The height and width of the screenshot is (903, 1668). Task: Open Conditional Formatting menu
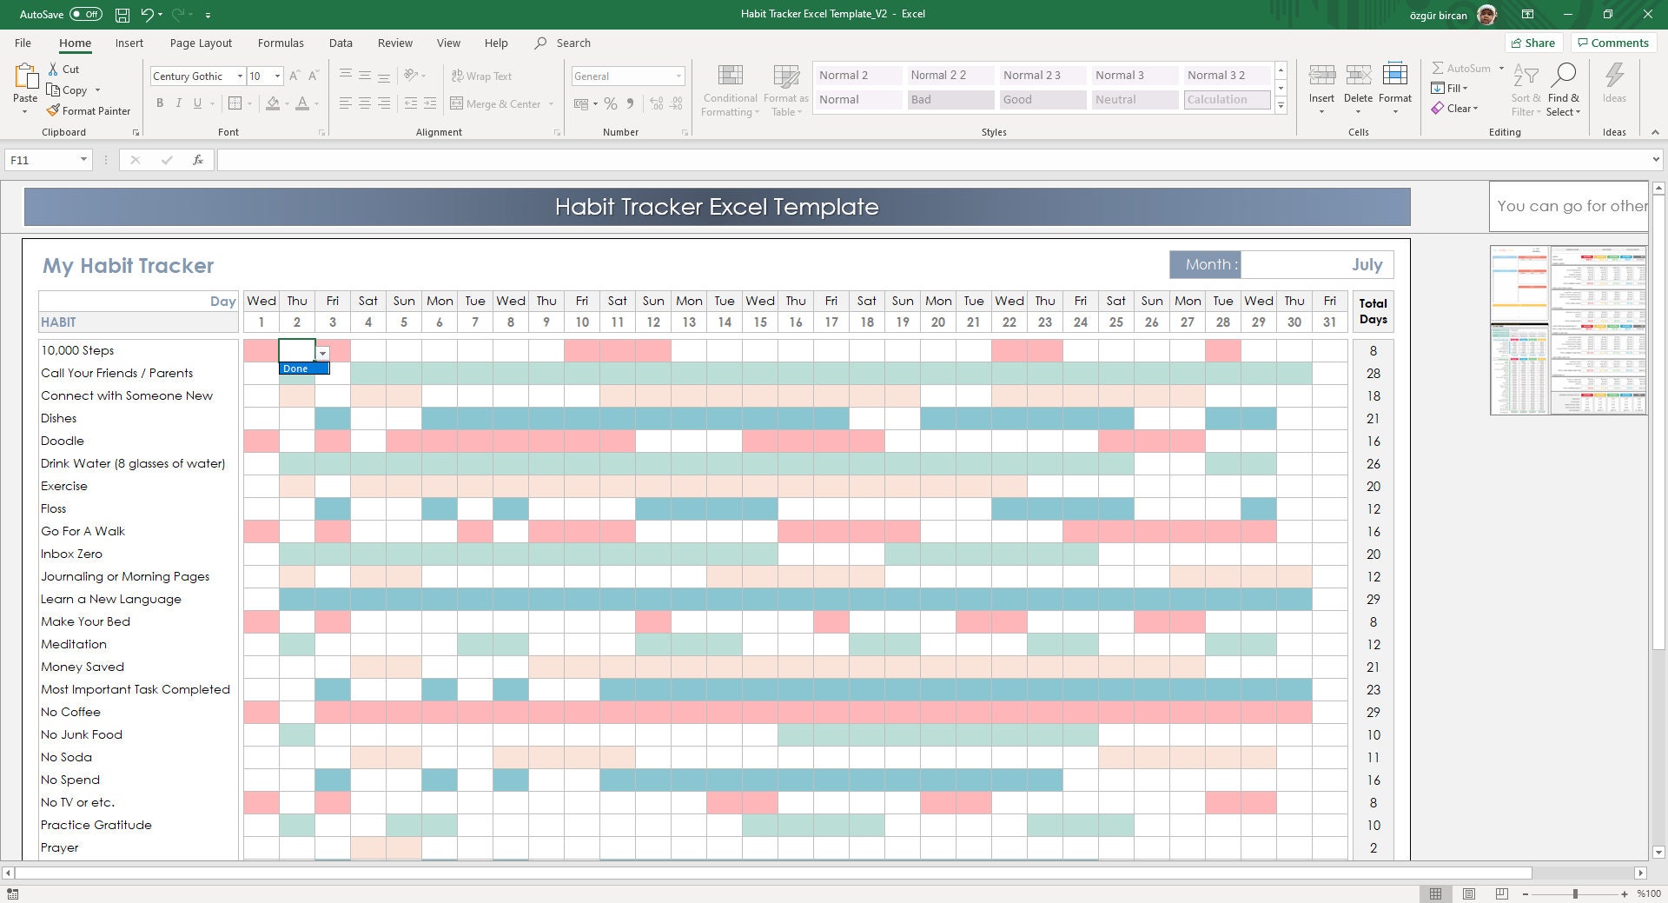tap(730, 90)
